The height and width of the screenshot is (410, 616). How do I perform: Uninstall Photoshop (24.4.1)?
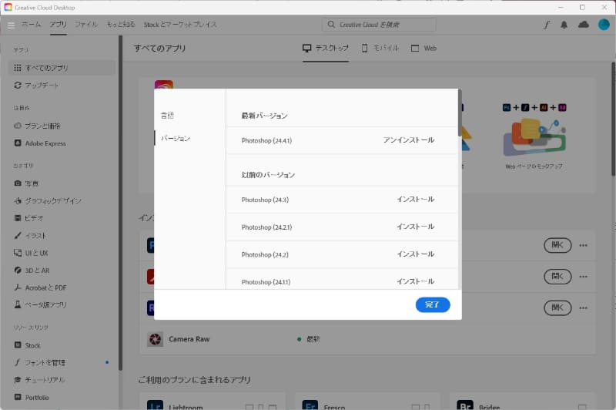click(x=409, y=140)
